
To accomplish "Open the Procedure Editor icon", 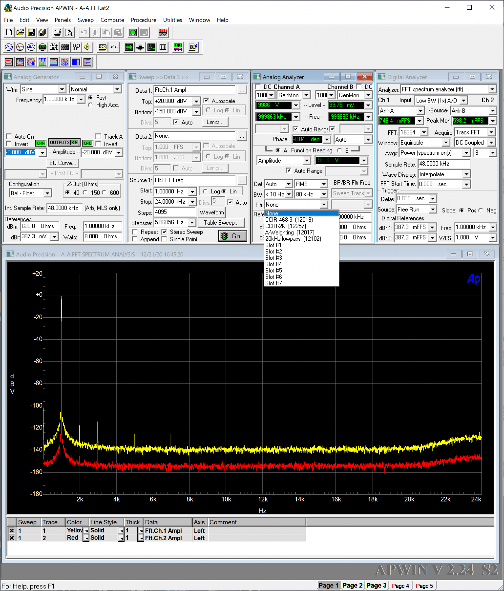I will pyautogui.click(x=193, y=47).
